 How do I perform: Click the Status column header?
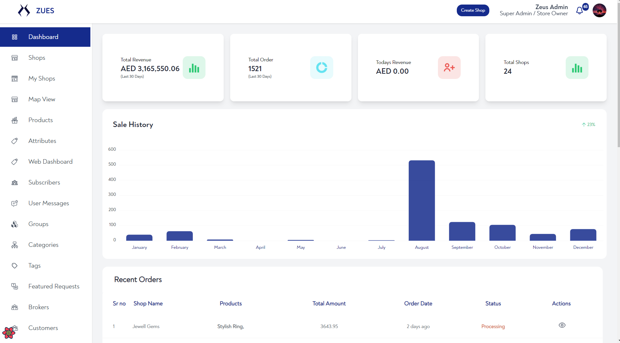pyautogui.click(x=493, y=303)
